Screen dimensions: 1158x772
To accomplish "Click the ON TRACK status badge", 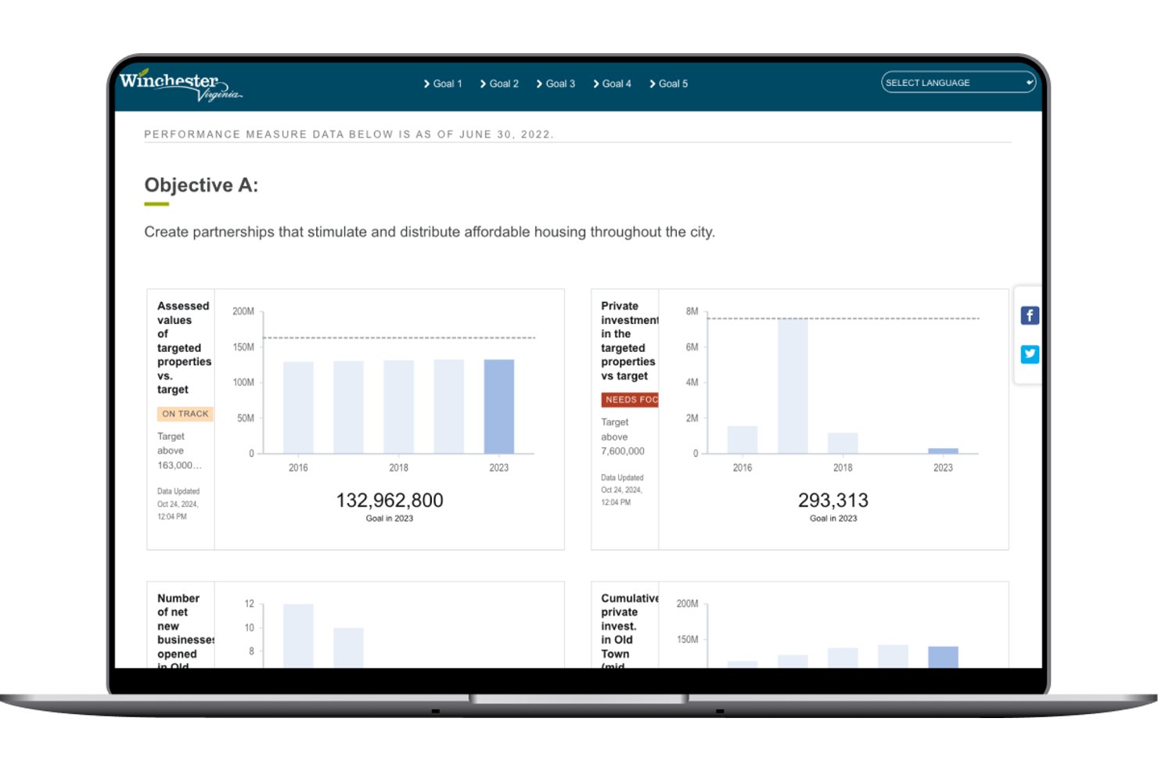I will click(185, 414).
